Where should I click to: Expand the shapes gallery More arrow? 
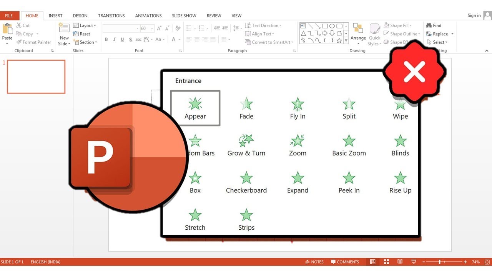(x=346, y=40)
